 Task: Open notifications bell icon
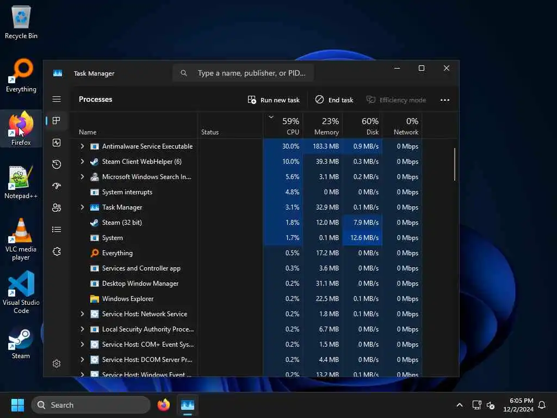tap(542, 405)
